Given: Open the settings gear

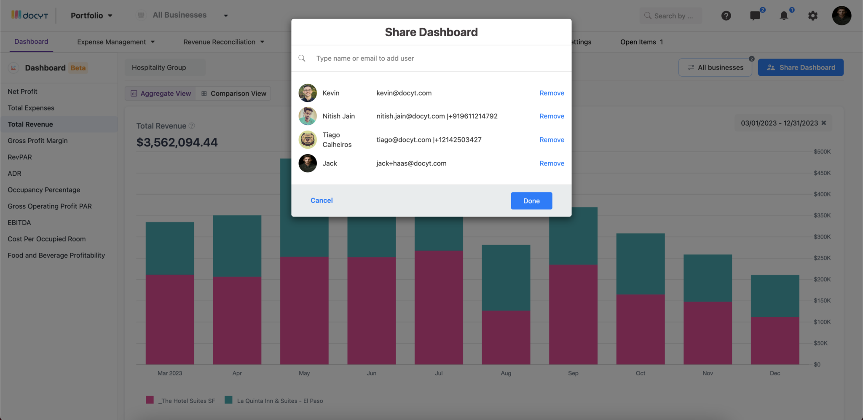Looking at the screenshot, I should [x=813, y=16].
